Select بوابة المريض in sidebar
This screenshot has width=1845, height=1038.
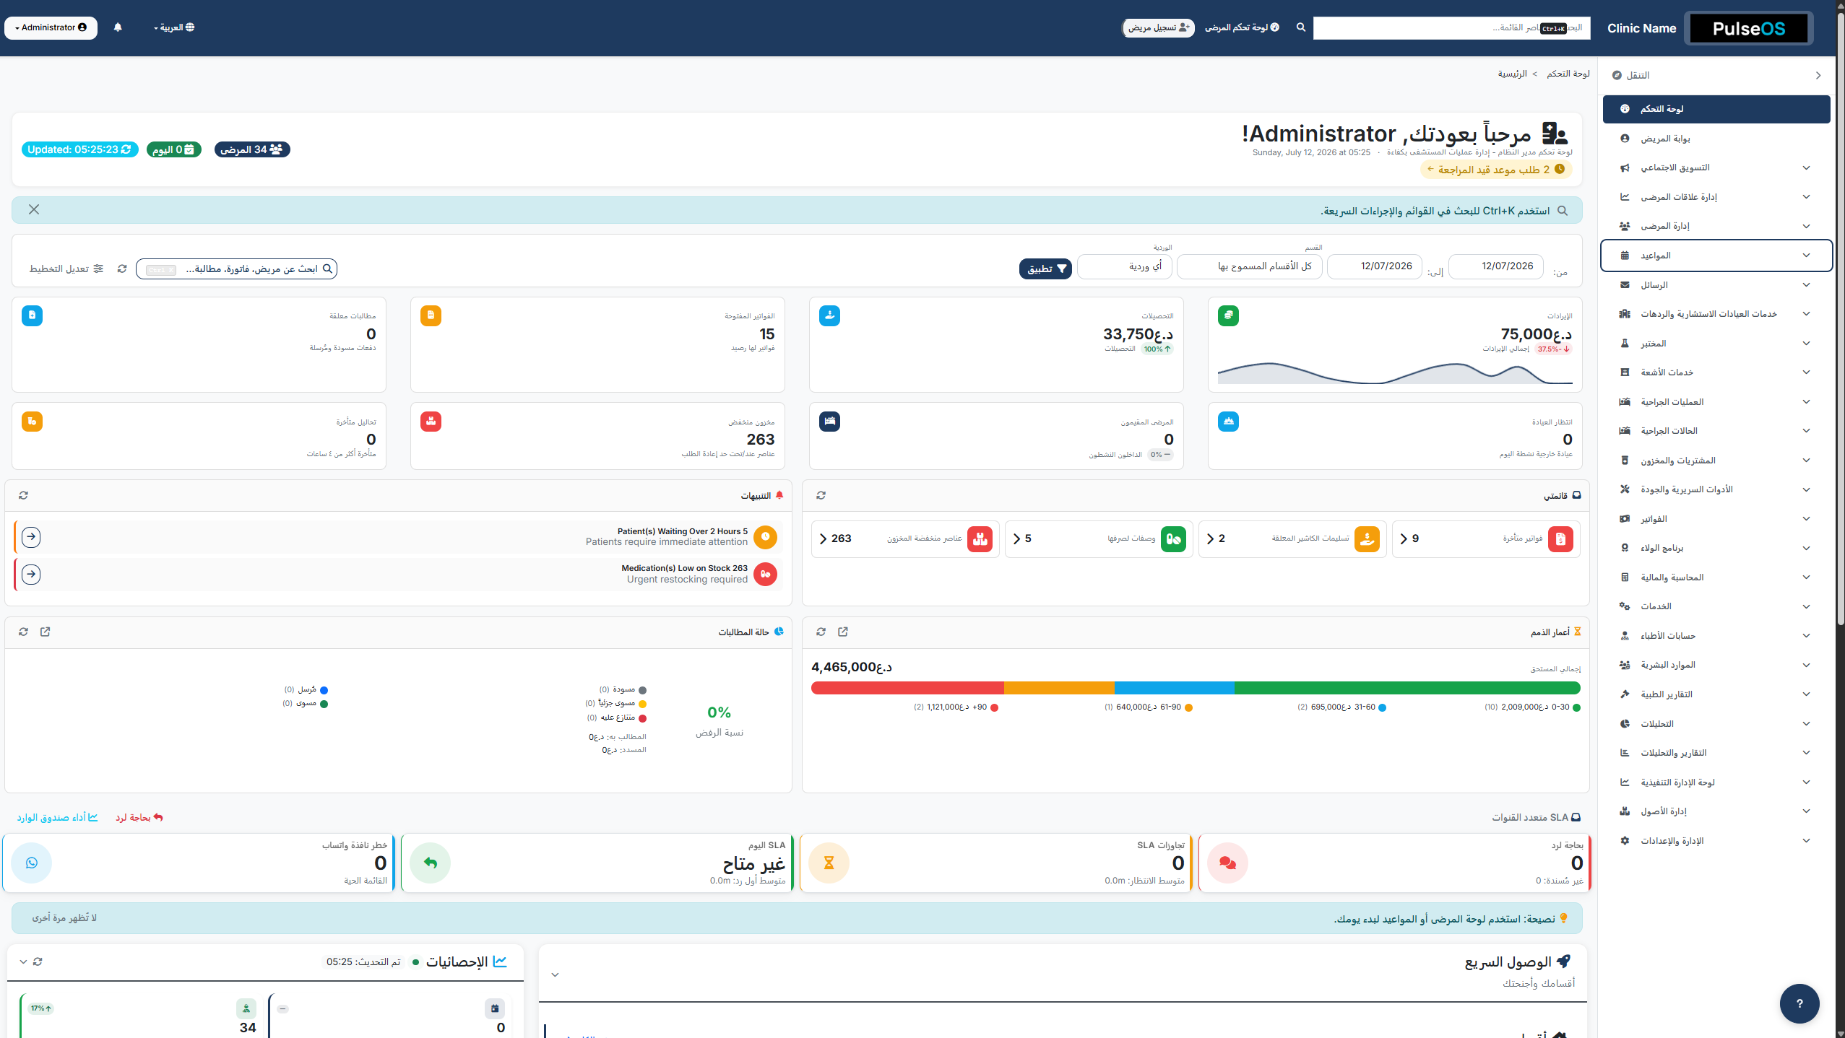coord(1716,139)
